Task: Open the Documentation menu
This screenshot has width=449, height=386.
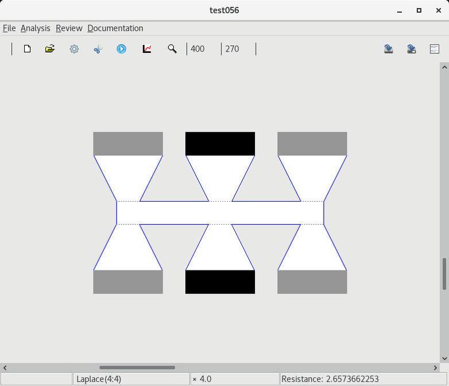Action: (115, 28)
